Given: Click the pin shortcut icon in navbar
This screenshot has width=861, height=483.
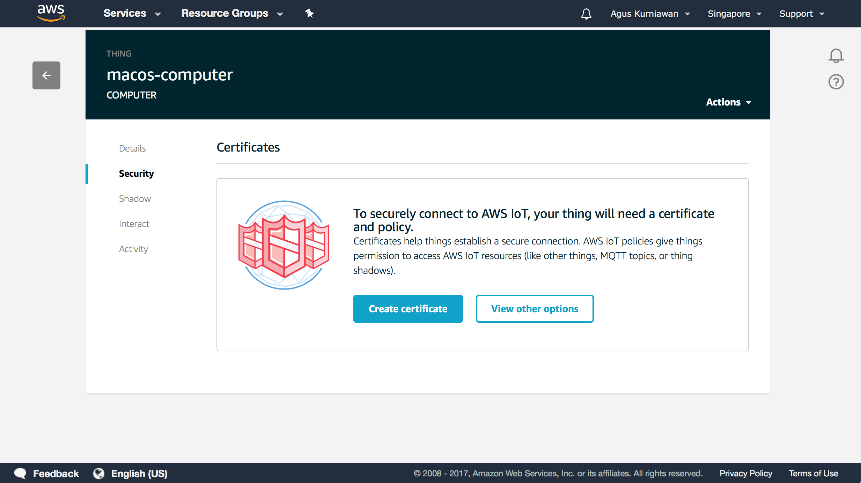Looking at the screenshot, I should point(309,14).
